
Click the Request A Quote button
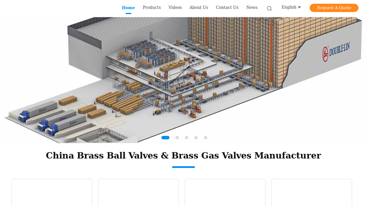pyautogui.click(x=334, y=8)
